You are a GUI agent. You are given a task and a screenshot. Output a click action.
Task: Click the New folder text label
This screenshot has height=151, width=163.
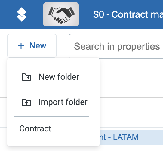(59, 77)
